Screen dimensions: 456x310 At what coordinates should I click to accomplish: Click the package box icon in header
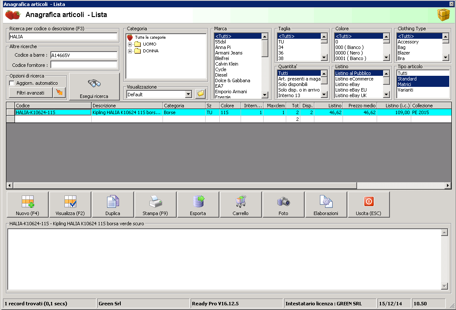click(x=443, y=15)
